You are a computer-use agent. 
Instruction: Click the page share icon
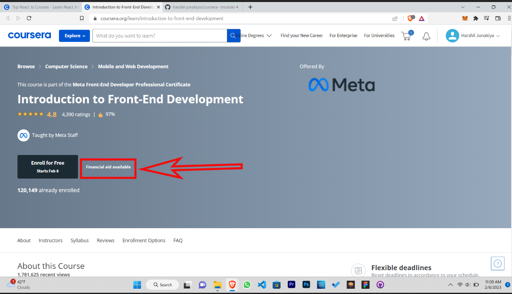(x=395, y=18)
